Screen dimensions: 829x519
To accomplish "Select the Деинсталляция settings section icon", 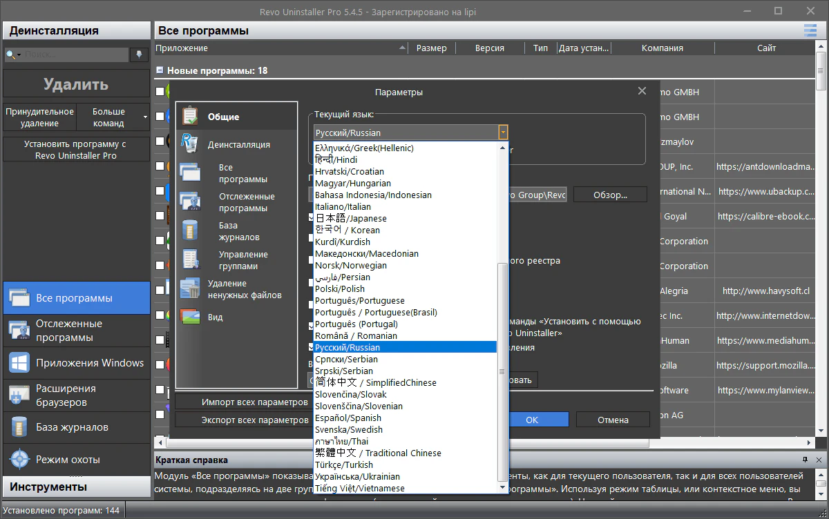I will [190, 144].
